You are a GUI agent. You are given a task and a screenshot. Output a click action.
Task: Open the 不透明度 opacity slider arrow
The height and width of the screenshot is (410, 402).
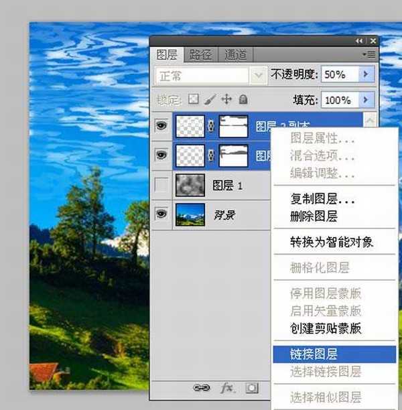click(366, 74)
